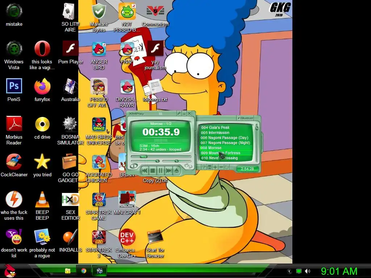
Task: Click the XMPlay time display 00:35.9
Action: click(x=161, y=132)
